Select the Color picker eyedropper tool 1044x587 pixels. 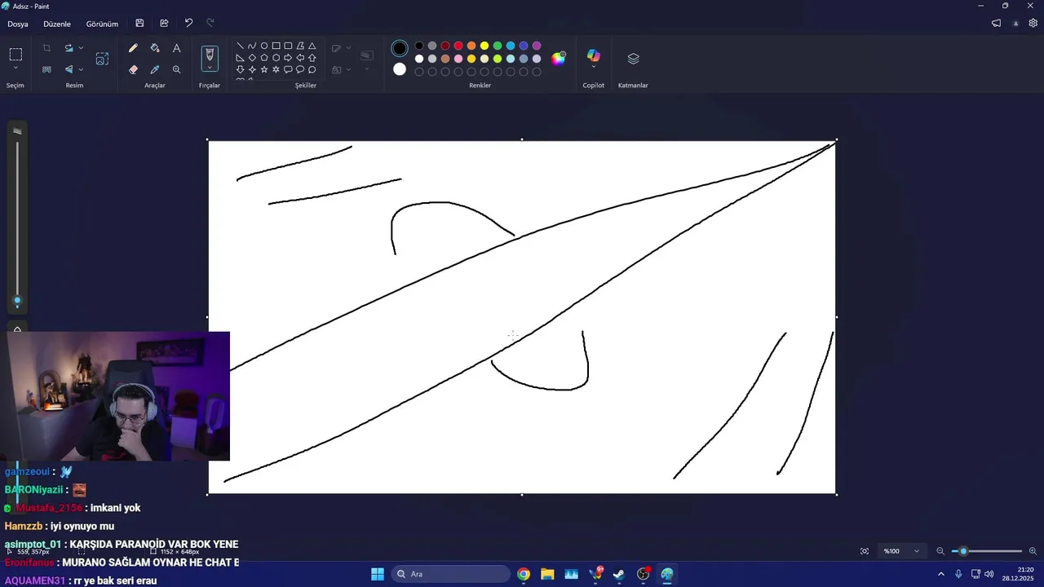pos(155,69)
